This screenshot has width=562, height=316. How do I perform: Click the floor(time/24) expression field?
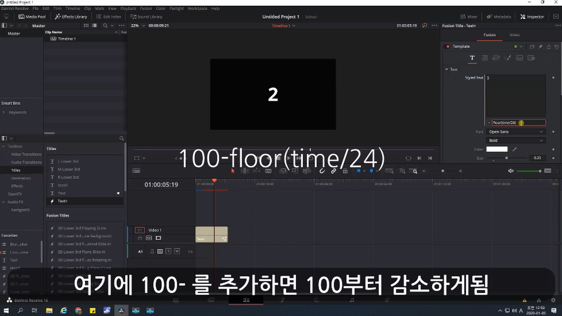[518, 123]
